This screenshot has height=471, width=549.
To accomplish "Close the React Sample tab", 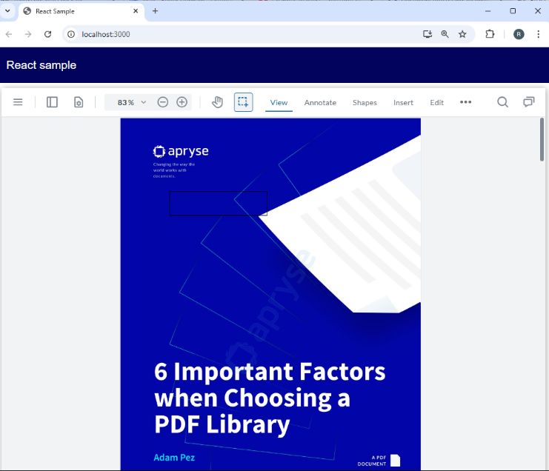I will point(136,11).
